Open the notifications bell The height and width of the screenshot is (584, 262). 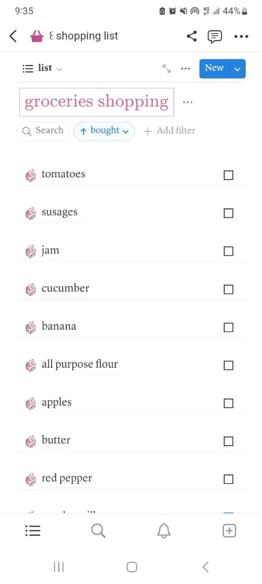click(164, 531)
